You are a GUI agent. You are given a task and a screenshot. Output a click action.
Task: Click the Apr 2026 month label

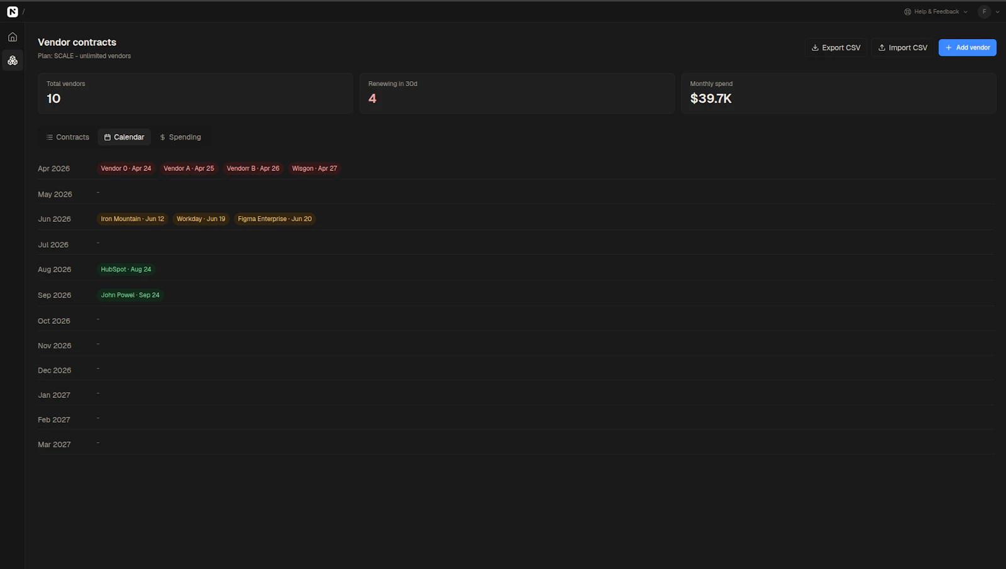click(x=53, y=168)
